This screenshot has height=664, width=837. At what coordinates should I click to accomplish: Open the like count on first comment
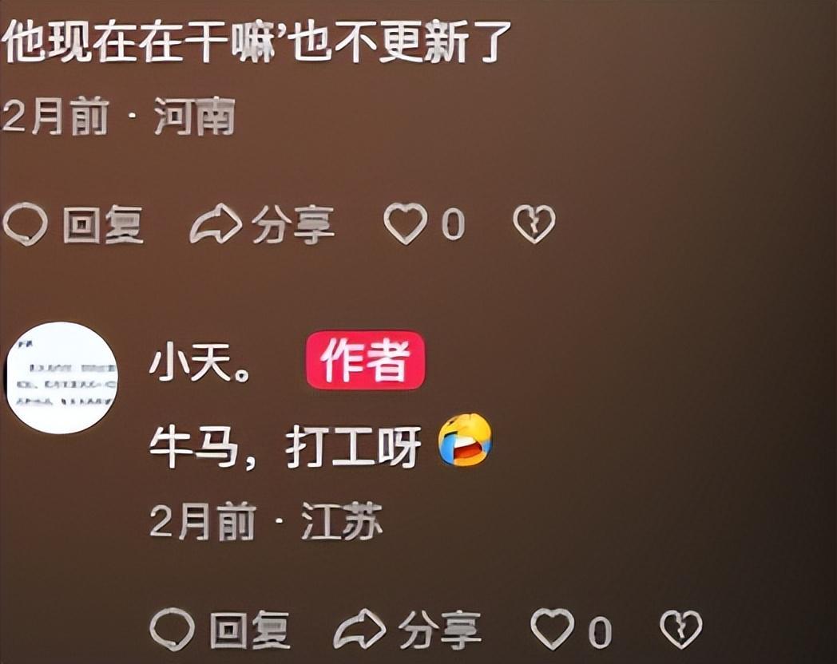click(453, 224)
